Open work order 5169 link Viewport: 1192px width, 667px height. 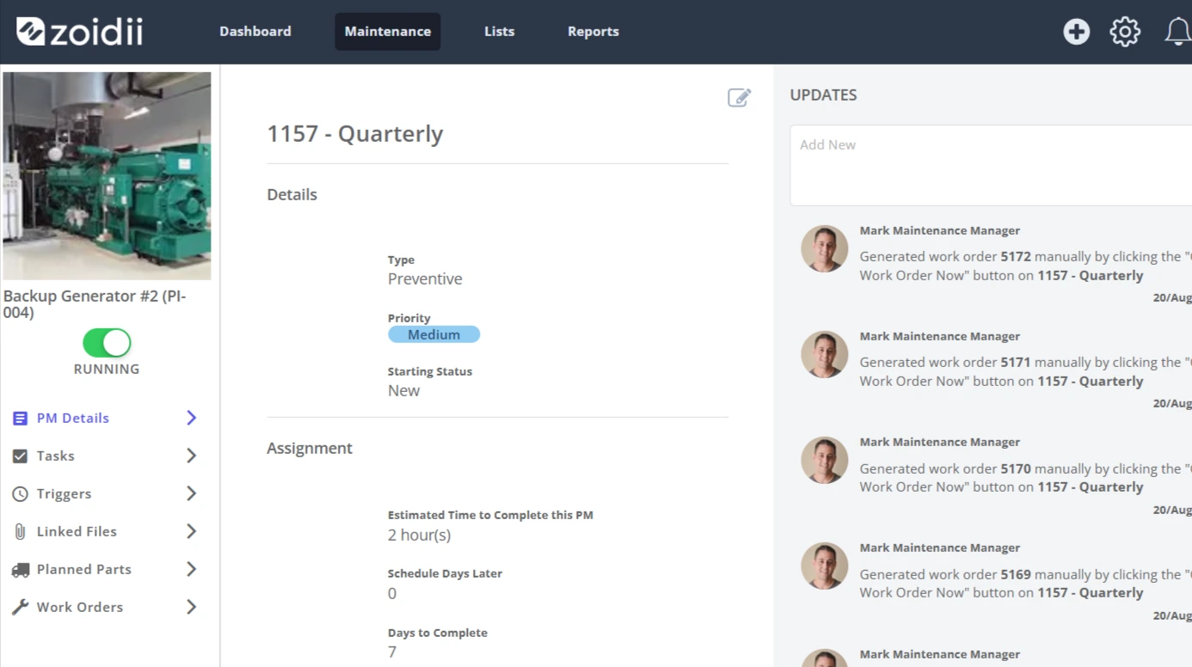[1016, 574]
